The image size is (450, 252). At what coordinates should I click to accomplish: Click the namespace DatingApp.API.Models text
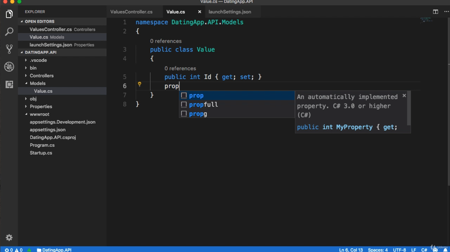pyautogui.click(x=189, y=22)
